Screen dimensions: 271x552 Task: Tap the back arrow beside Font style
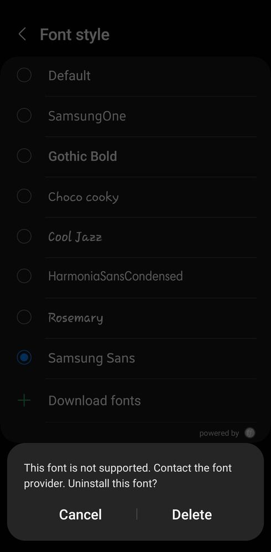tap(22, 34)
